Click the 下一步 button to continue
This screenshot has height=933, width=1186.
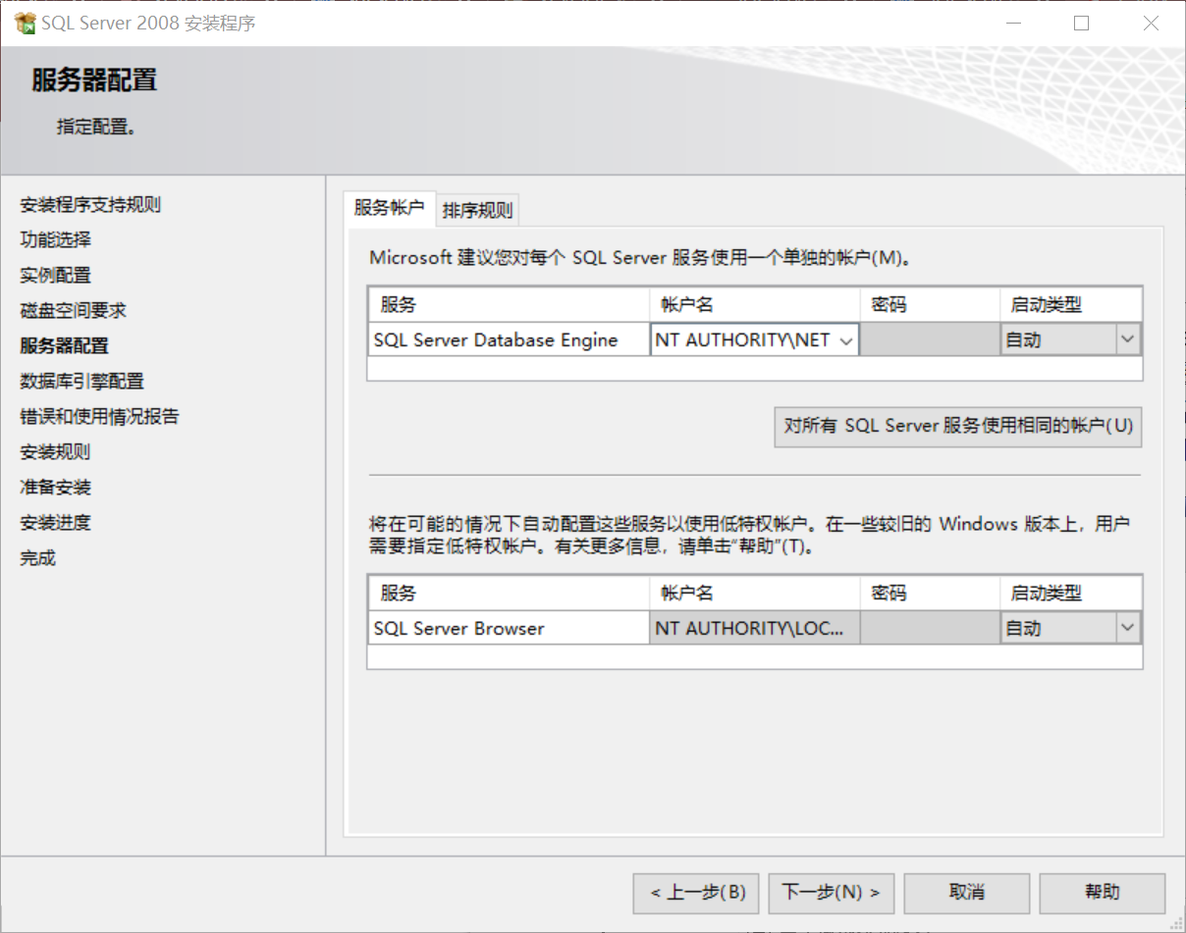click(x=831, y=893)
